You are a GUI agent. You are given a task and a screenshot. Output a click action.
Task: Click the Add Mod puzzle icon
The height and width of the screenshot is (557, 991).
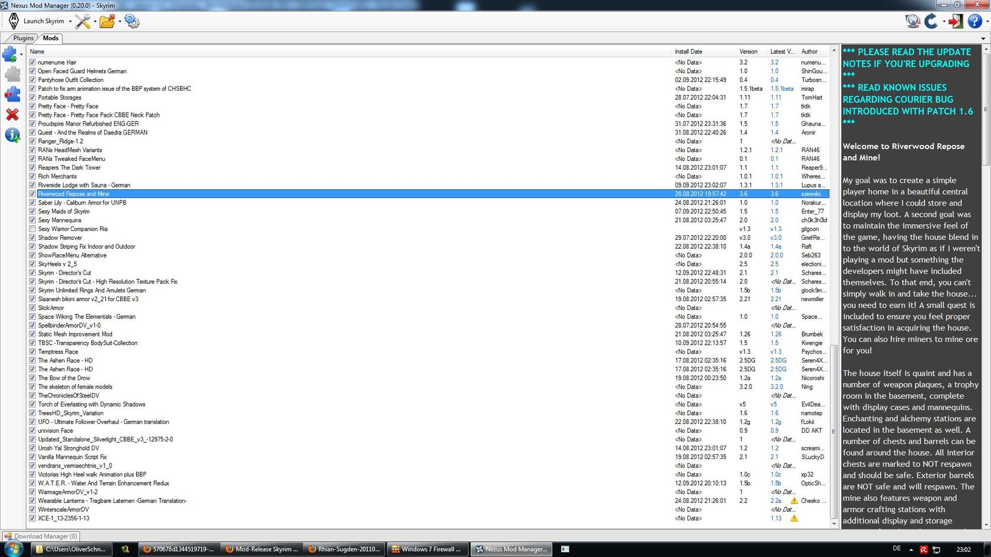click(9, 54)
